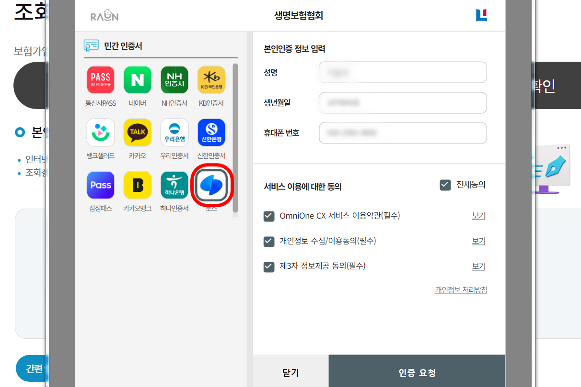Click the 생명보험협회 title text
The height and width of the screenshot is (387, 581).
click(x=299, y=16)
